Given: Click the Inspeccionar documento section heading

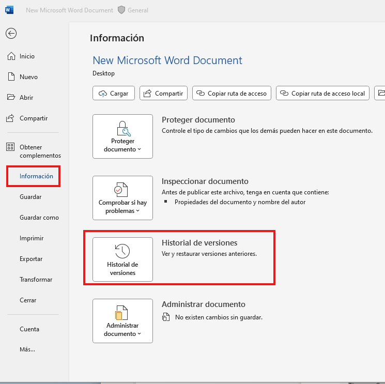Looking at the screenshot, I should tap(205, 181).
